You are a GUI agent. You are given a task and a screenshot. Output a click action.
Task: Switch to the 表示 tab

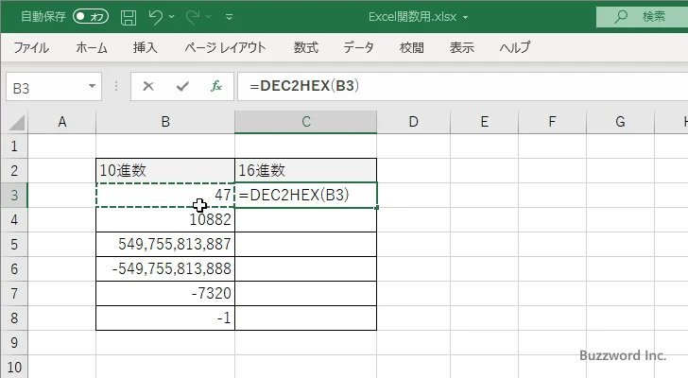point(461,47)
